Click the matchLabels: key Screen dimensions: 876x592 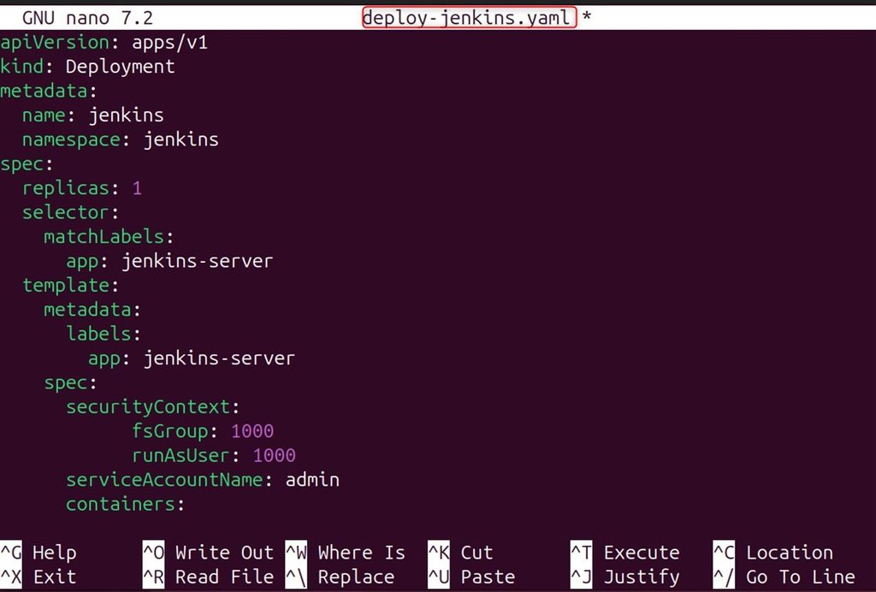(109, 237)
